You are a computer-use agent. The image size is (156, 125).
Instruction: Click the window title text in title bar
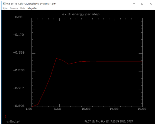pyautogui.click(x=31, y=4)
